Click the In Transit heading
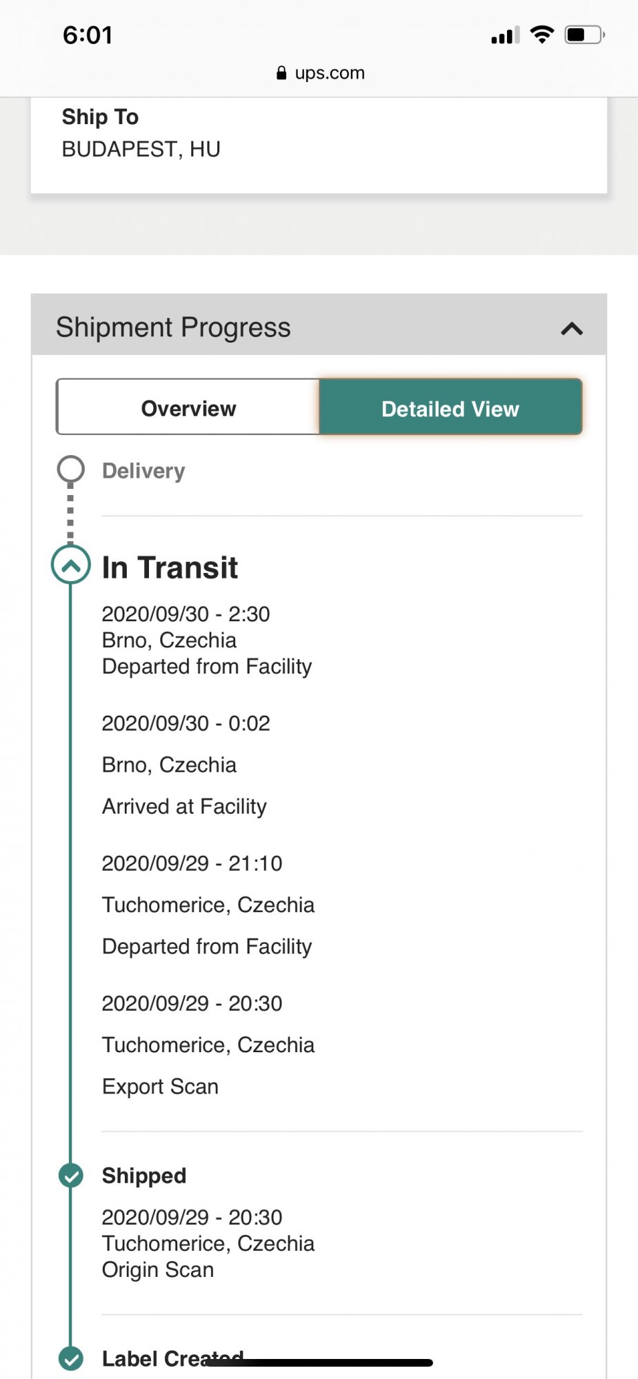The image size is (638, 1379). (170, 567)
